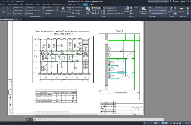Viewport: 191px width, 125px height.
Task: Open the Express Tools ribbon tab
Action: [72, 4]
